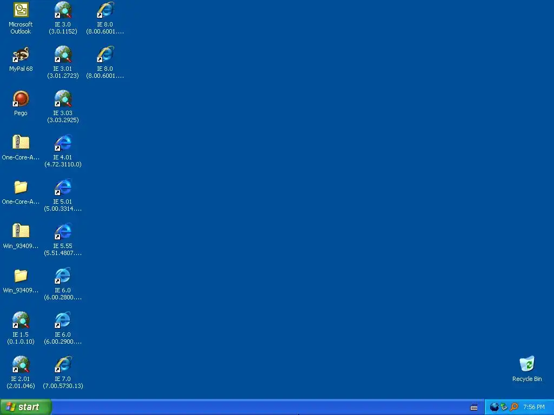Select the plain One-Core-A folder icon

click(x=21, y=188)
